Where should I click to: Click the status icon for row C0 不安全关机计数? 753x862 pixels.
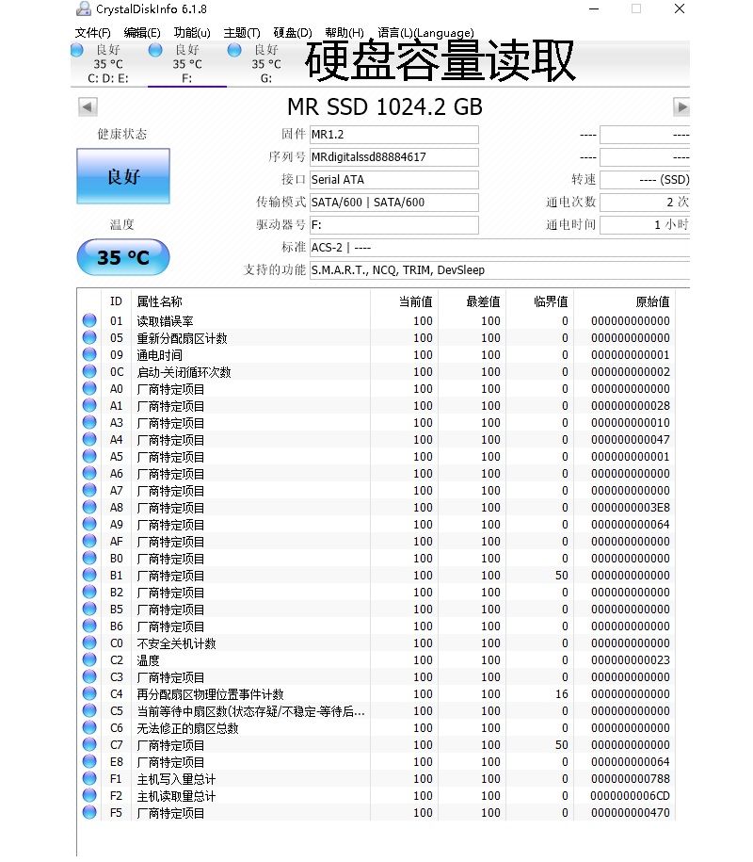[89, 642]
